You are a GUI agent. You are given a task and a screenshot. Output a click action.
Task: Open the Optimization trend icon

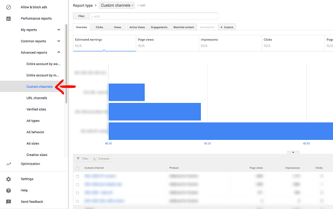(8, 164)
